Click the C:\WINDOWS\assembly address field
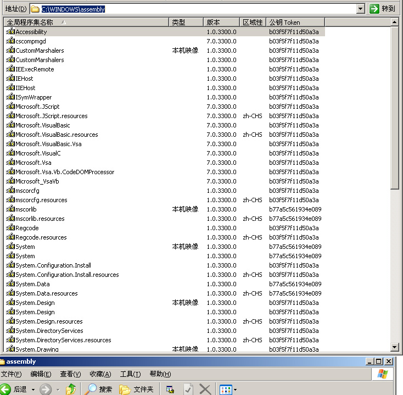403x395 pixels. coord(193,9)
